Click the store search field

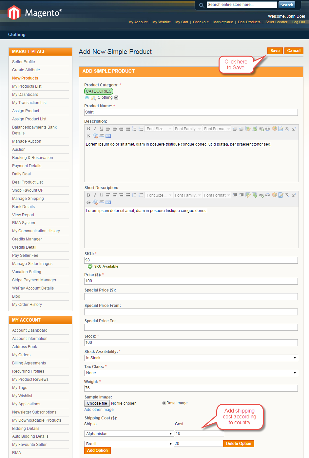pos(242,5)
